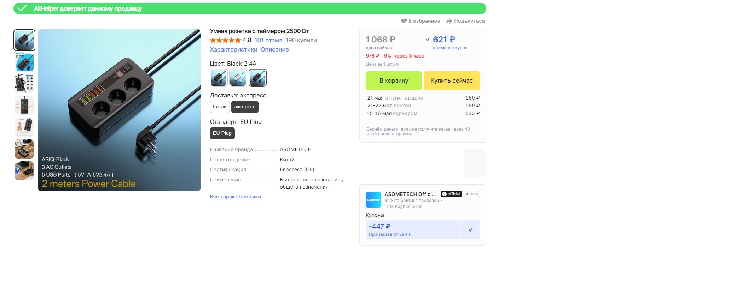
Task: Open the 101 отзыв reviews link
Action: (268, 41)
